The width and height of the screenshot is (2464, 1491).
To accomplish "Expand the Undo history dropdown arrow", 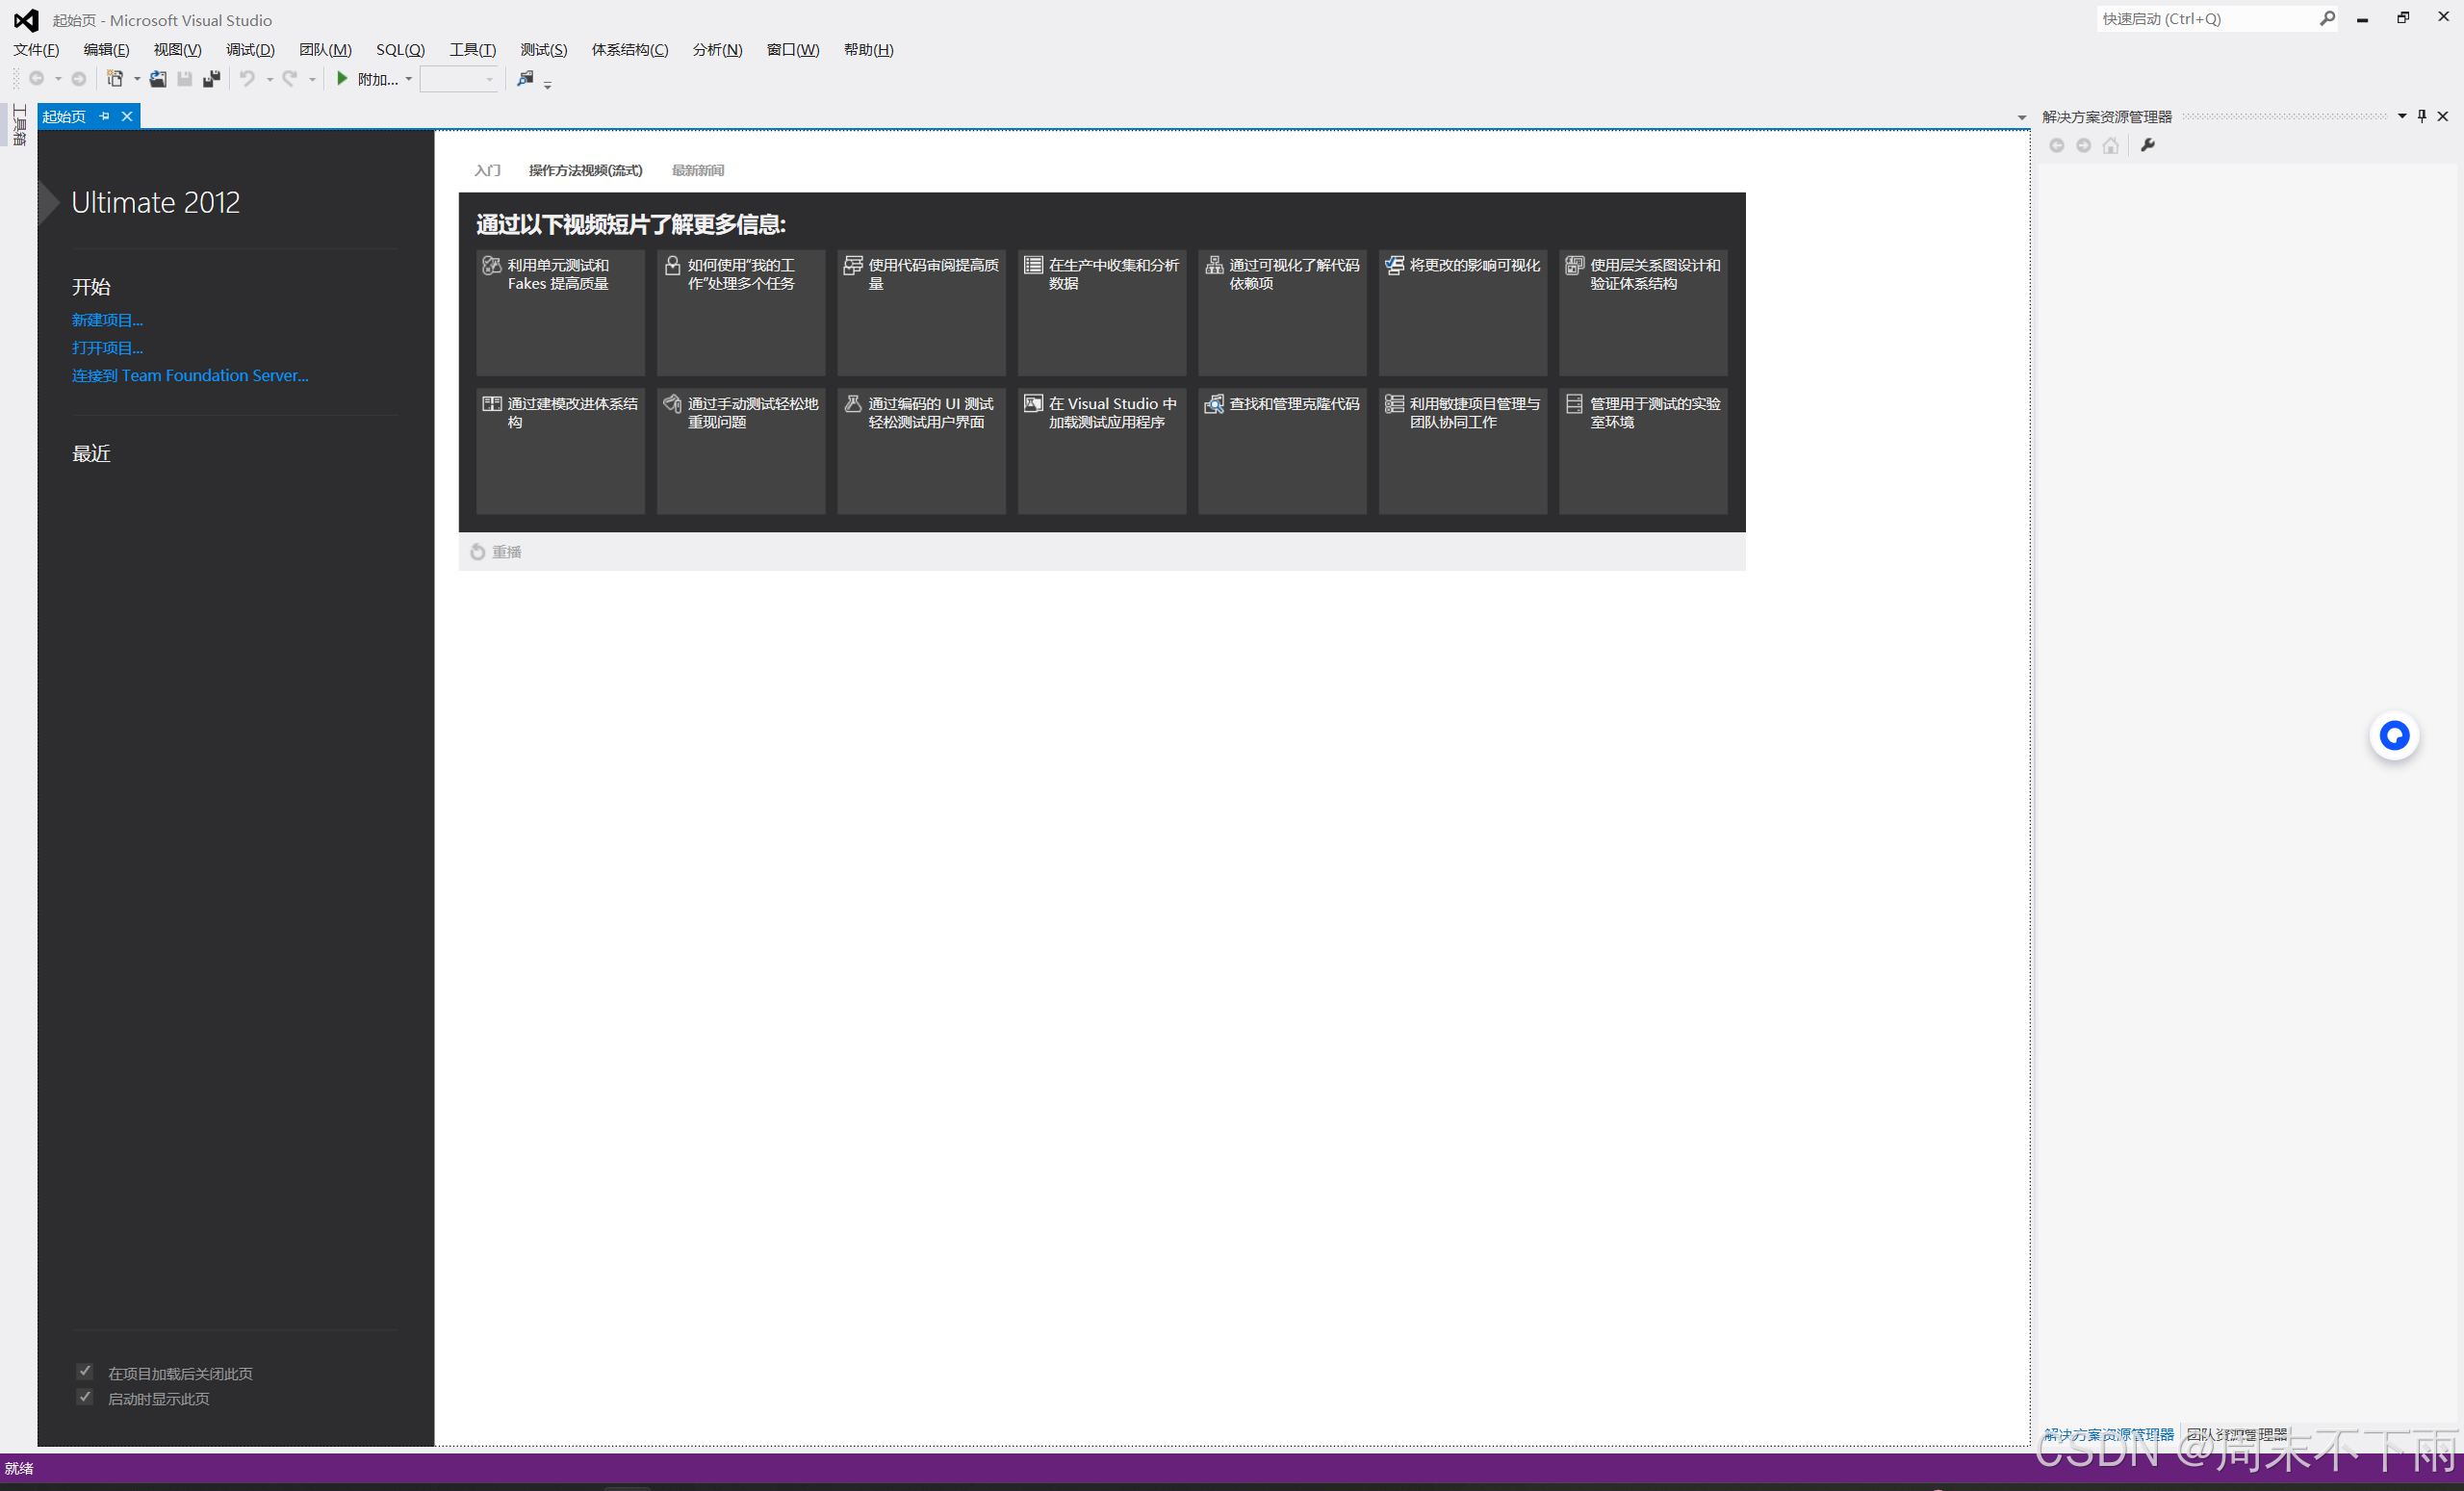I will click(269, 79).
